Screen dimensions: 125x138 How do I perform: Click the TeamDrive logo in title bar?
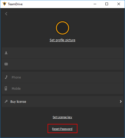point(4,4)
